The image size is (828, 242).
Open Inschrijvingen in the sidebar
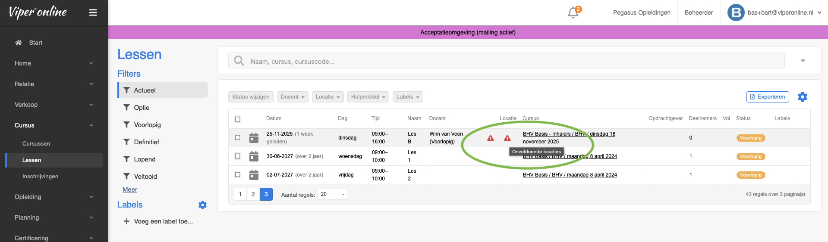(40, 177)
